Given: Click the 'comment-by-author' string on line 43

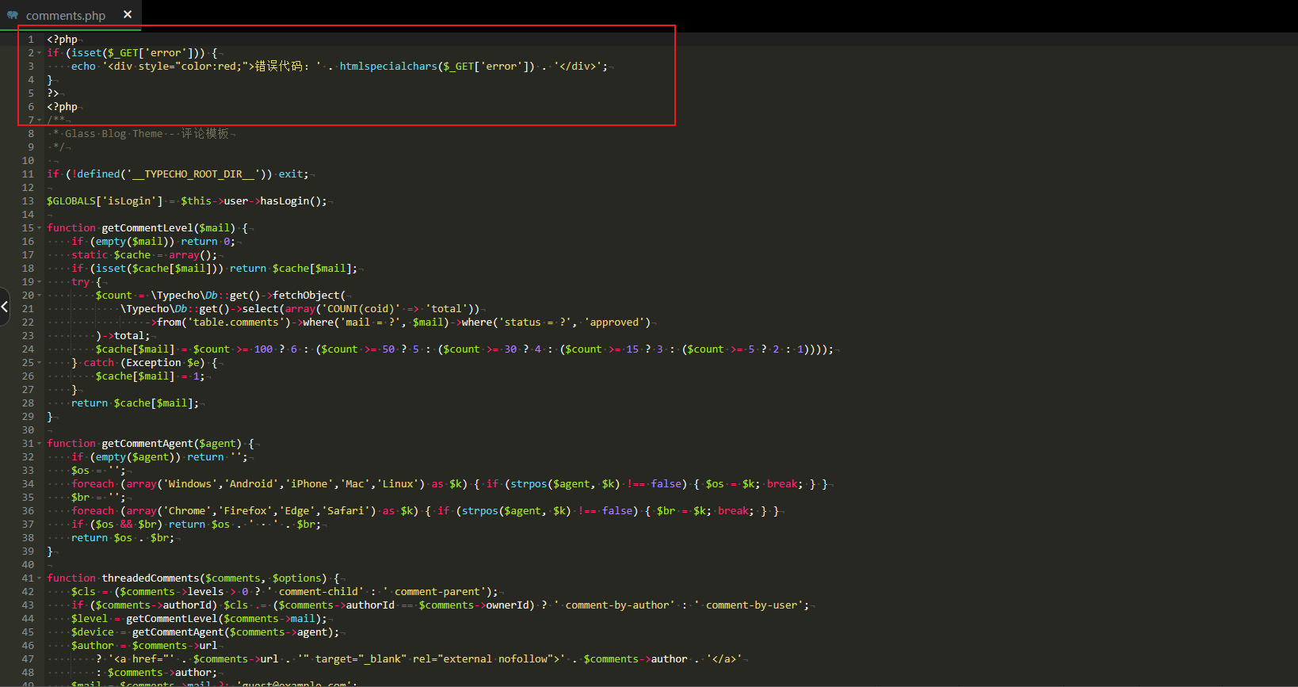Looking at the screenshot, I should (x=617, y=605).
